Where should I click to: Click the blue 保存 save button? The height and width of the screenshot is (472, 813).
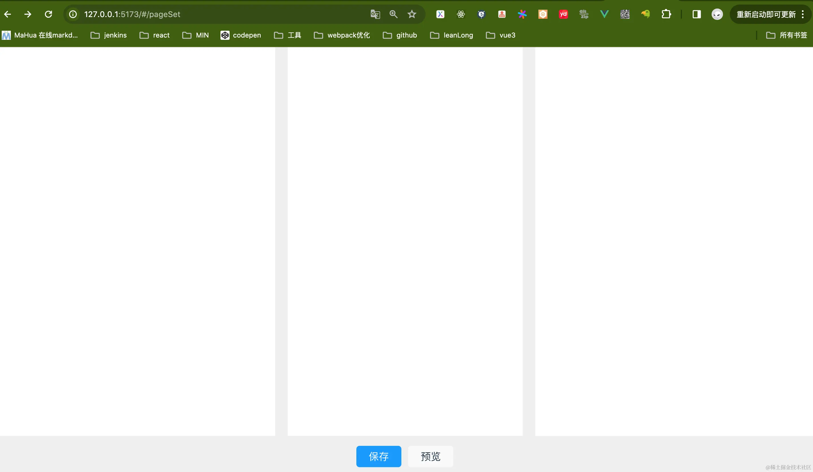[378, 456]
